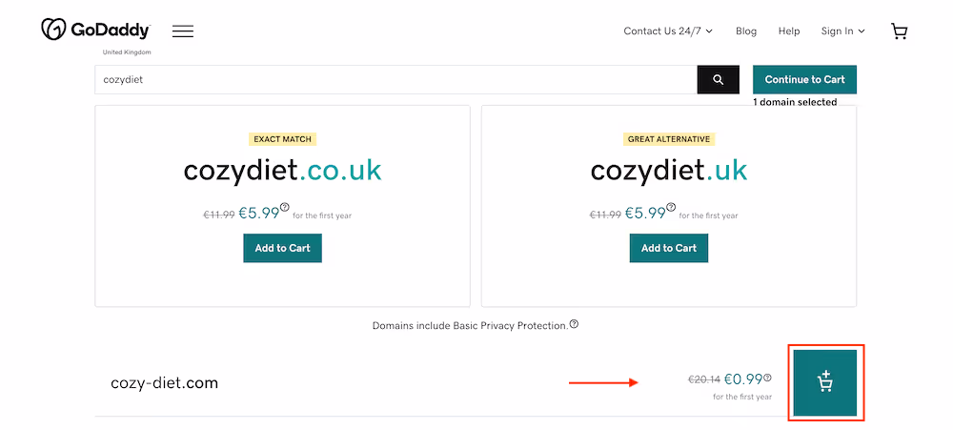Expand the Sign In dropdown
Screen dimensions: 953x430
(842, 31)
